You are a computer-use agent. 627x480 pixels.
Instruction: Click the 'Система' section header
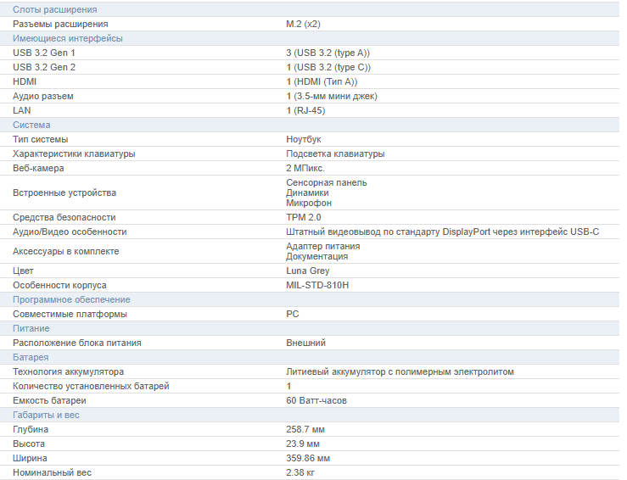click(x=31, y=125)
